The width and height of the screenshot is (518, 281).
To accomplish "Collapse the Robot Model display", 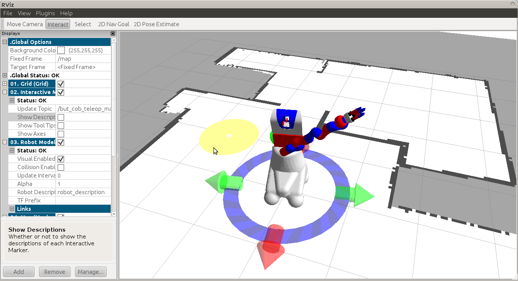I will [x=5, y=142].
